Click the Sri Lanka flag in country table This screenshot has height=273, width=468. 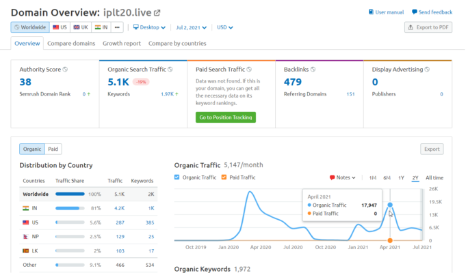(x=26, y=251)
